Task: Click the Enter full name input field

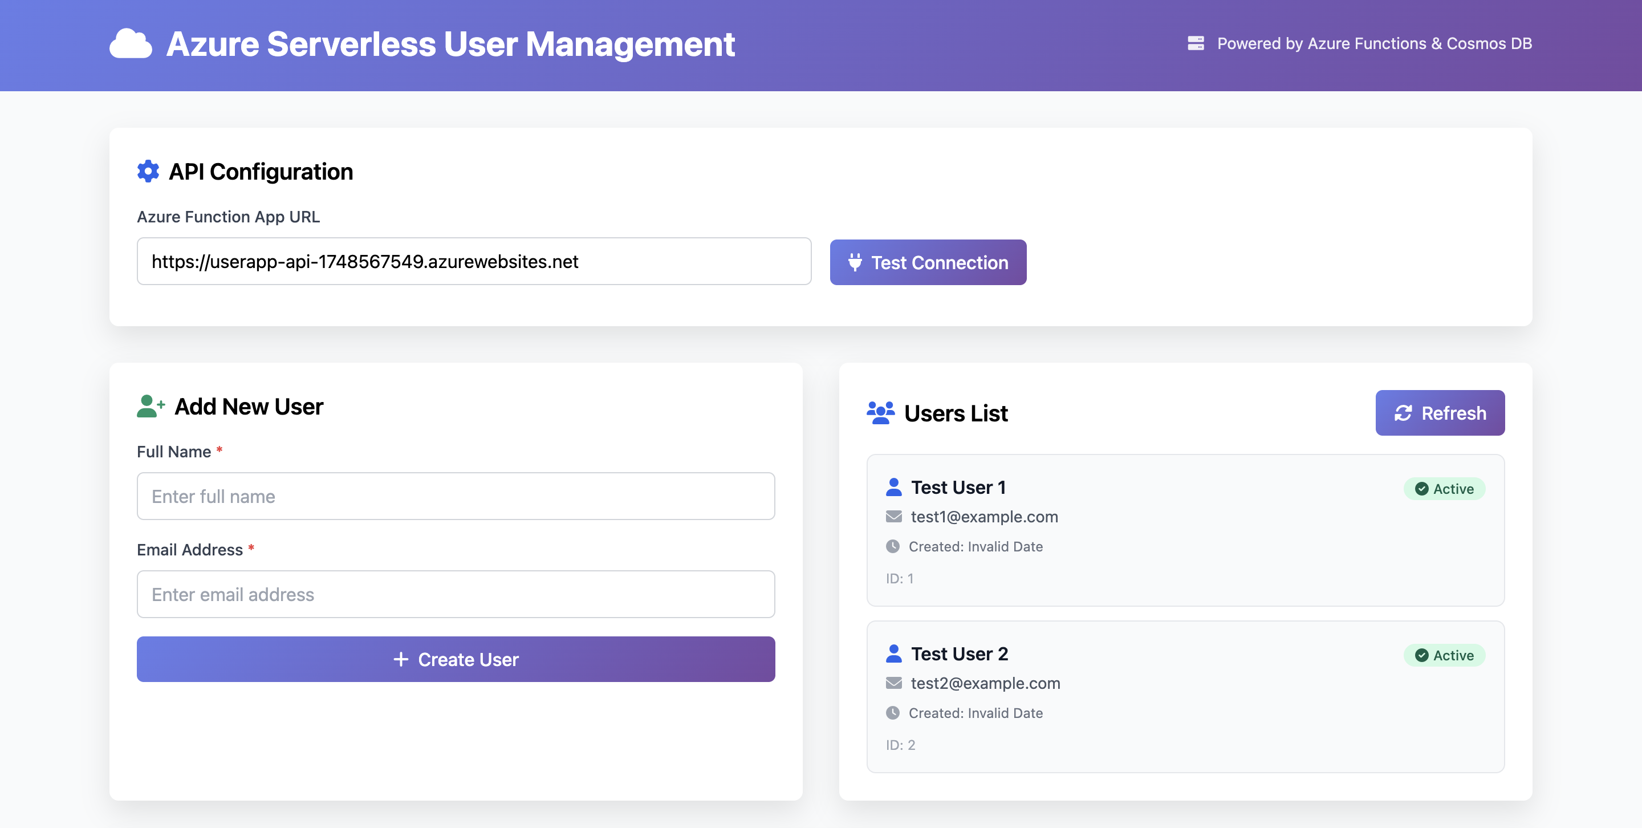Action: pyautogui.click(x=455, y=496)
